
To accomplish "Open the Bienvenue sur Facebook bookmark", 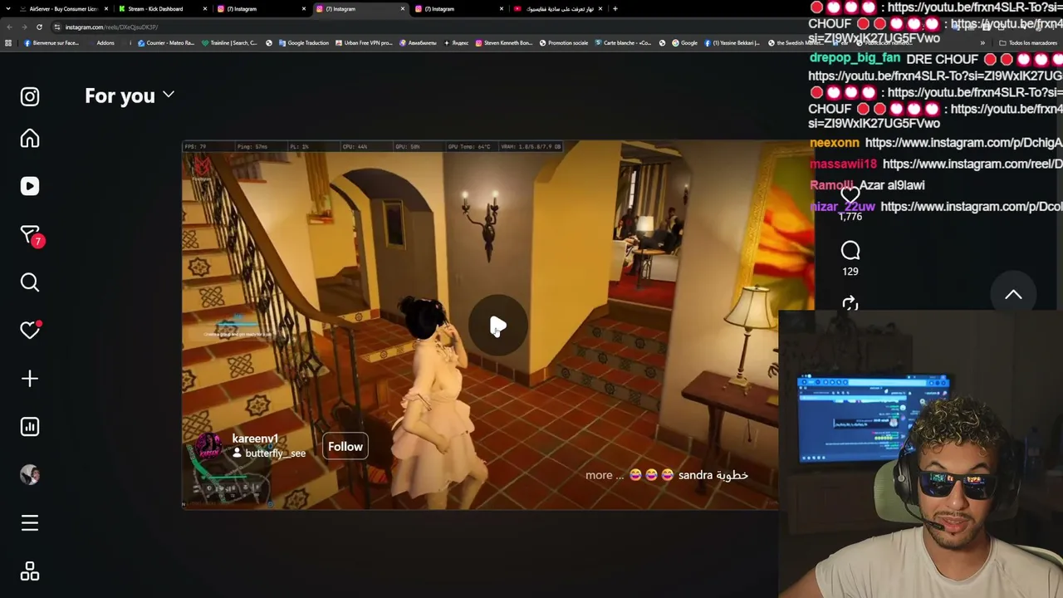I will [x=51, y=43].
